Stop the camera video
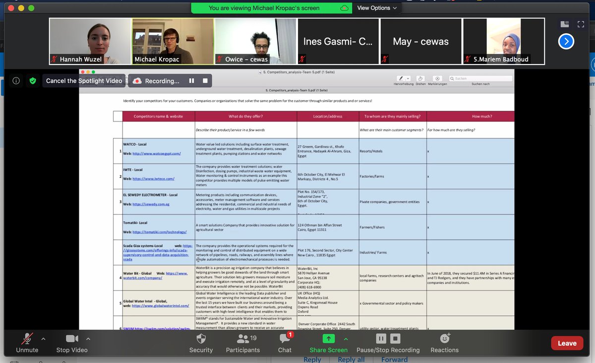This screenshot has height=363, width=595. (x=72, y=343)
